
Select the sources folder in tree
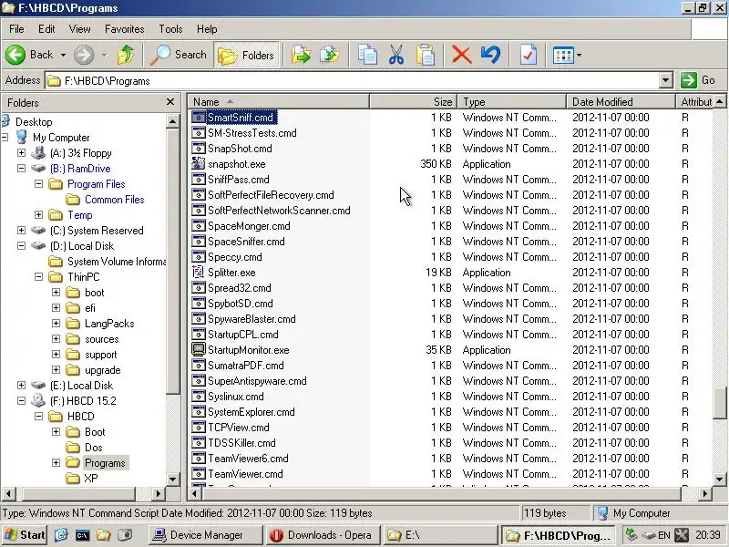click(102, 338)
